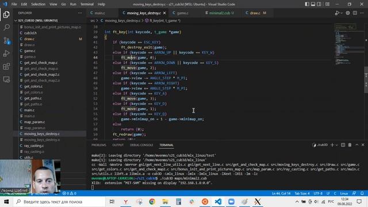This screenshot has width=368, height=207.
Task: Split the editor to the right
Action: point(355,13)
